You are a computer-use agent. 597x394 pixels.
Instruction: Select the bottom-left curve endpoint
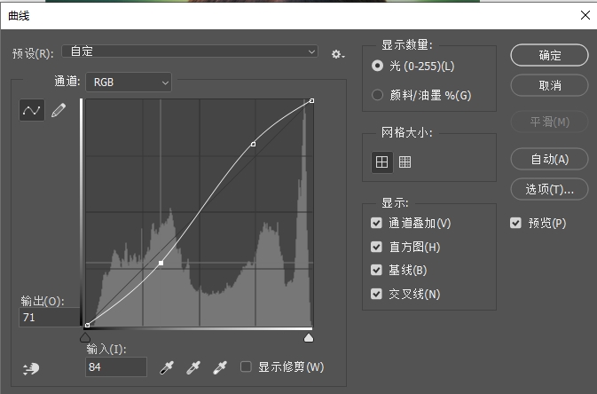tap(88, 325)
